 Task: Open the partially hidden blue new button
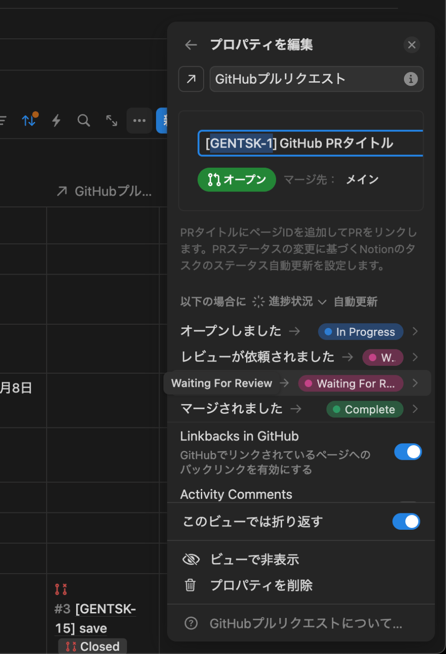pyautogui.click(x=162, y=121)
